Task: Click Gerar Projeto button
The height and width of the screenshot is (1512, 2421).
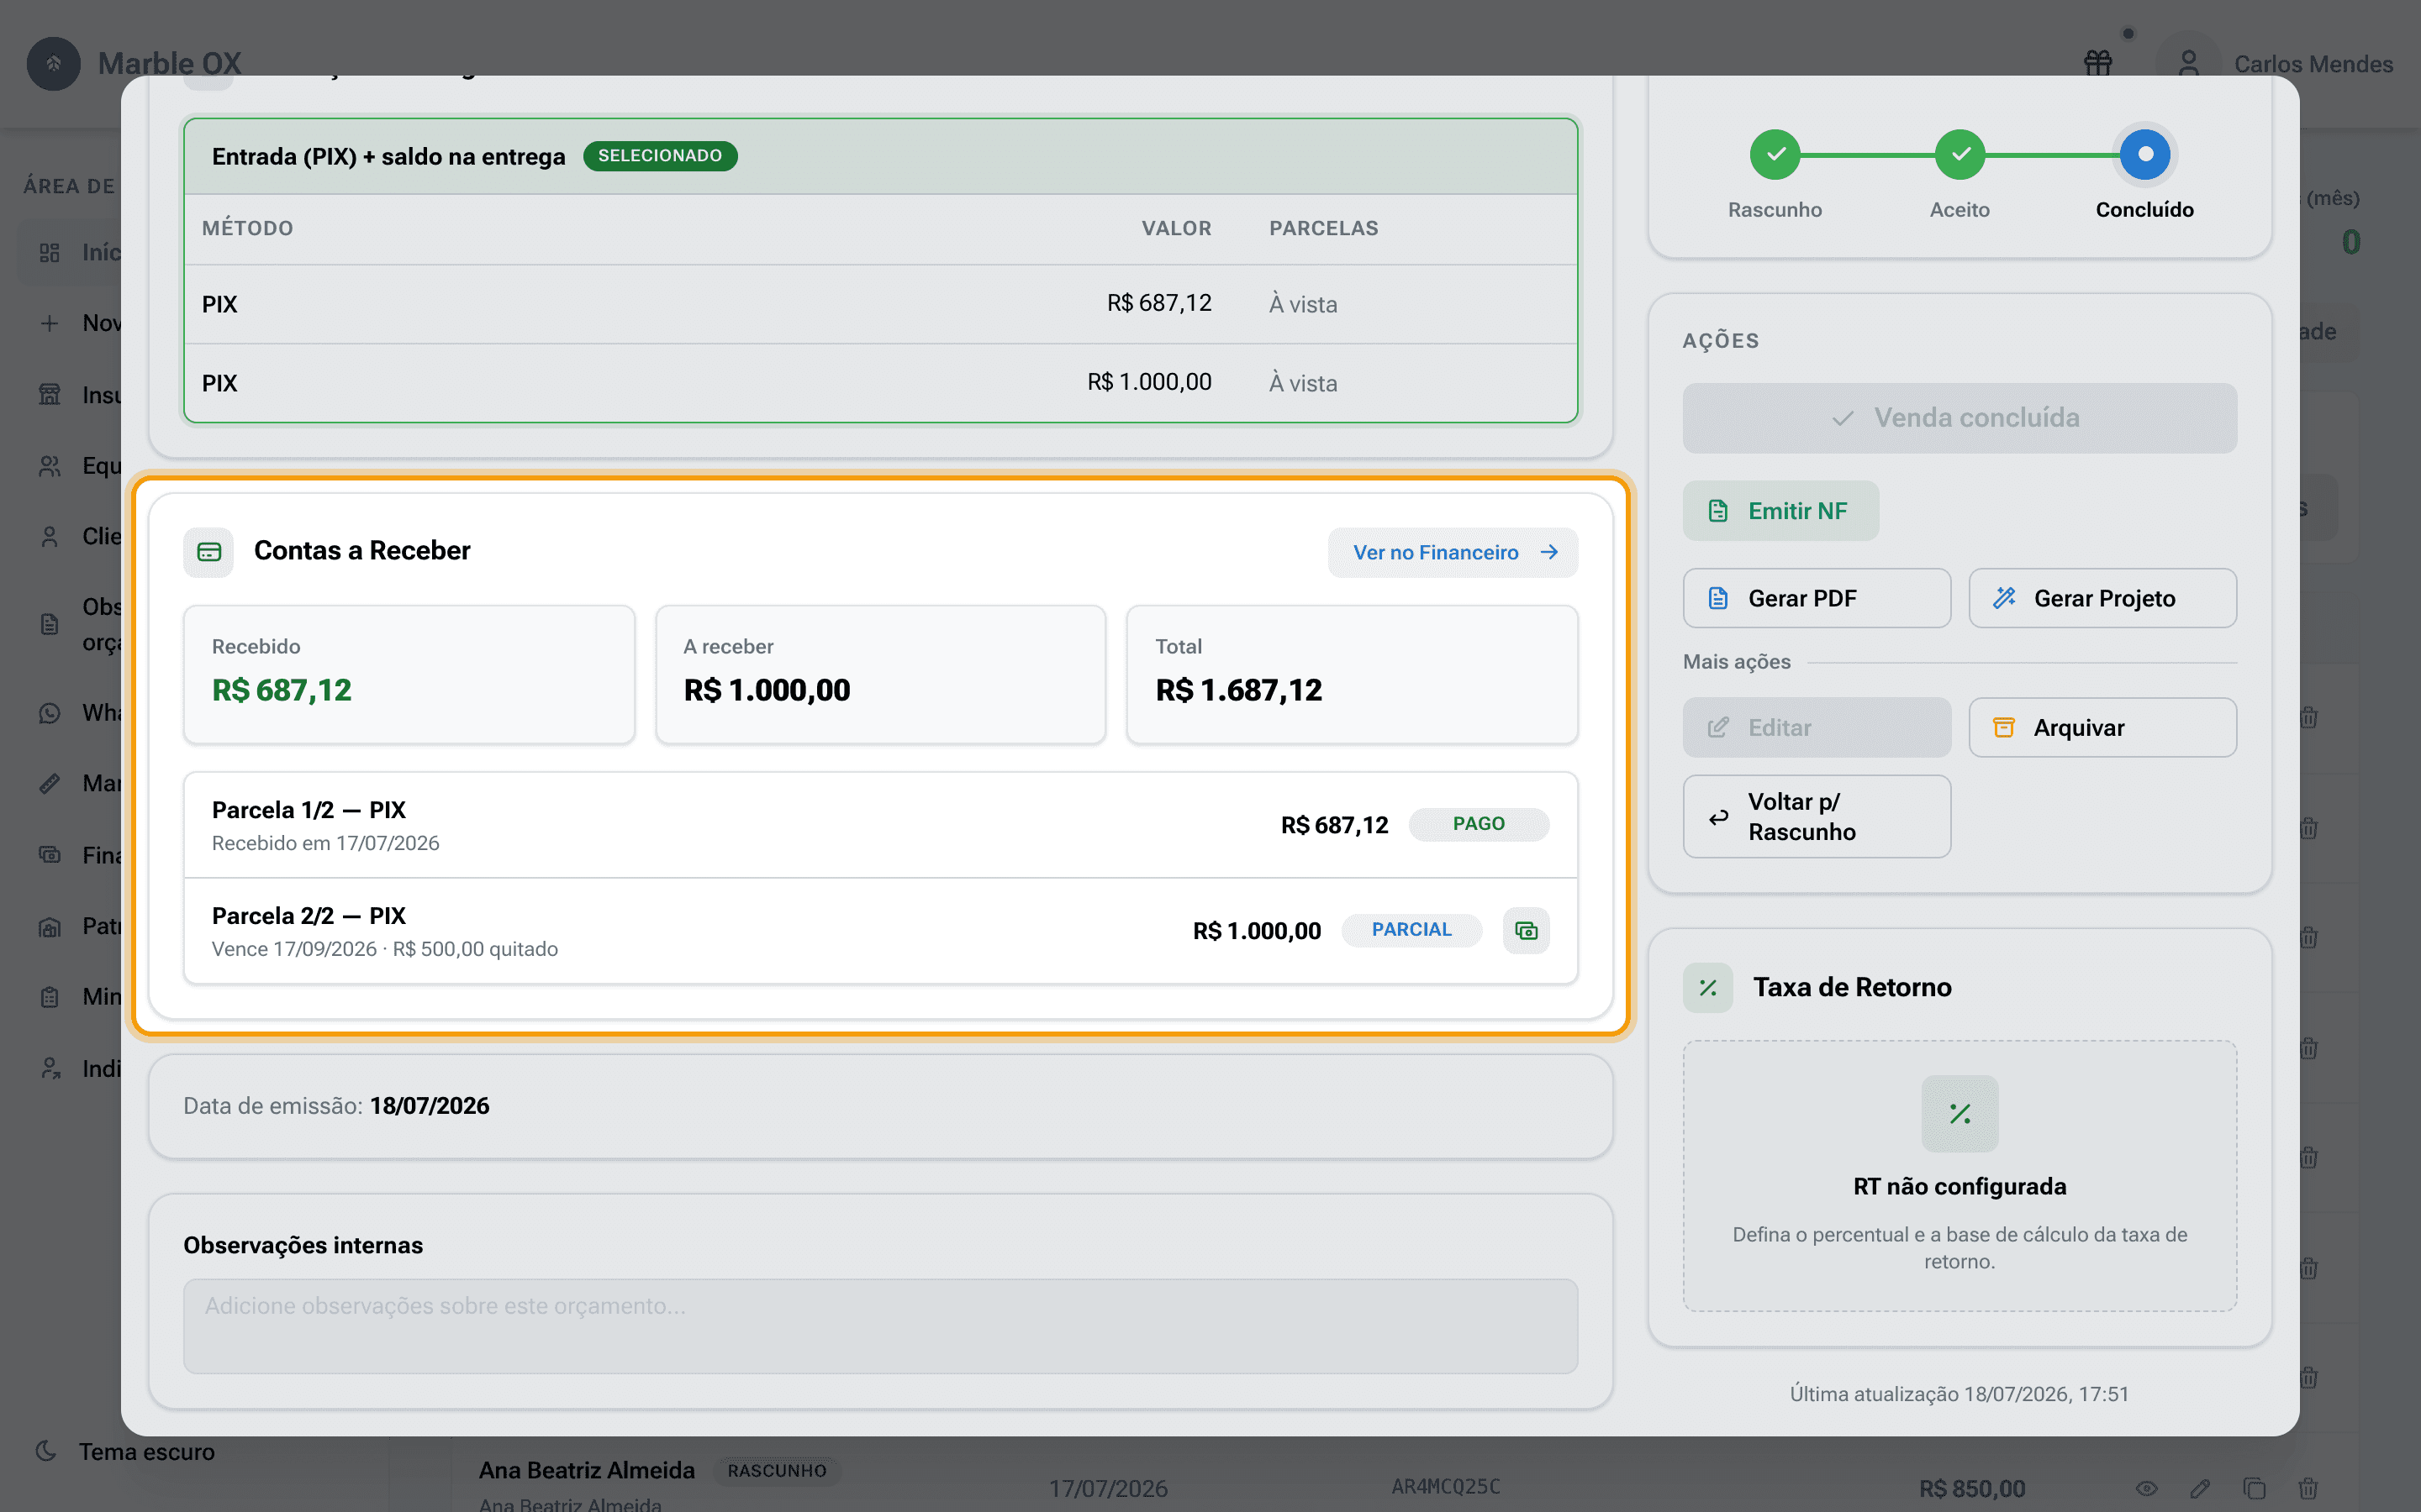Action: [x=2102, y=598]
